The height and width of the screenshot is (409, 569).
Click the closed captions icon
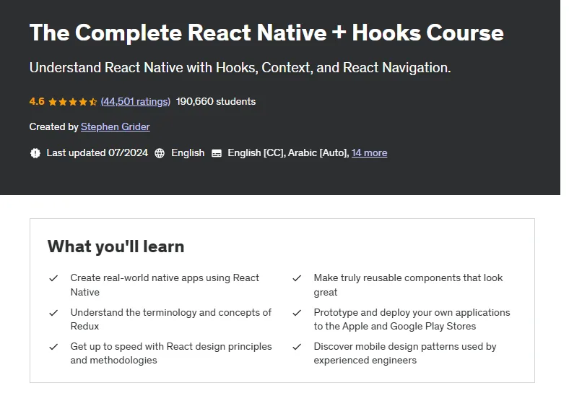[217, 153]
